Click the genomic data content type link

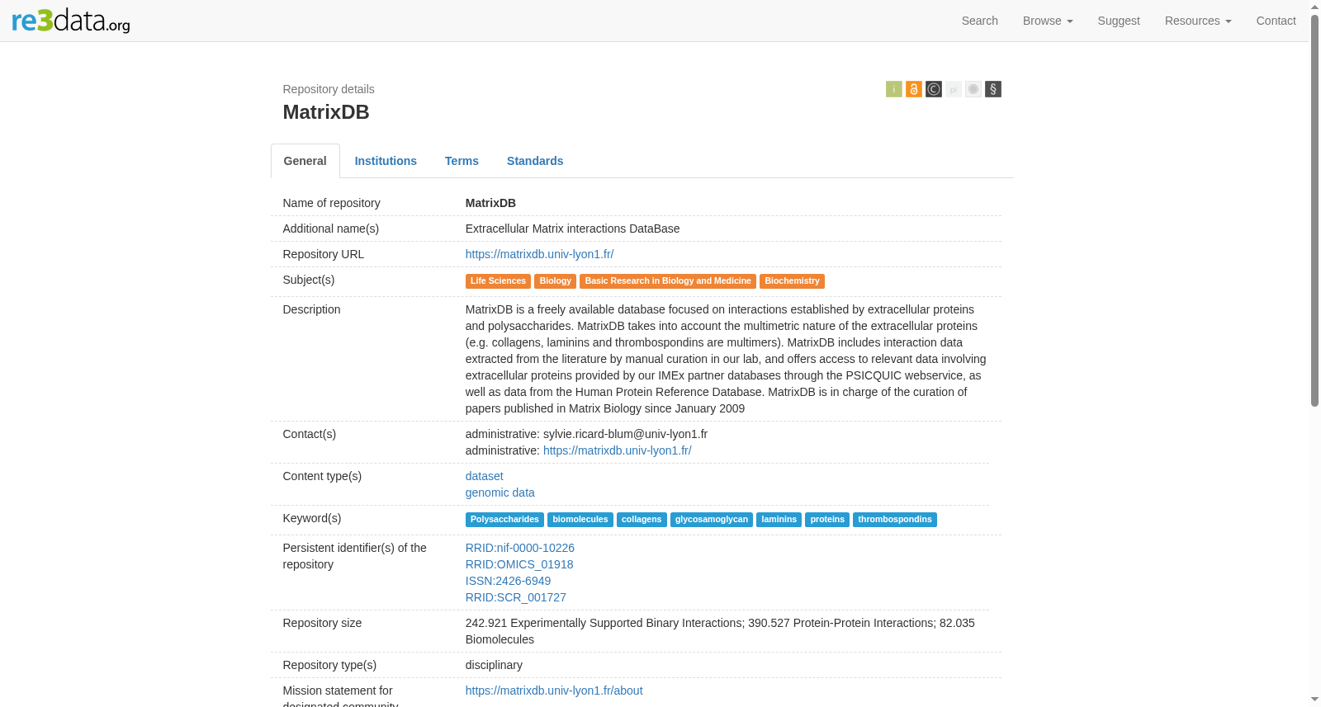[x=500, y=493]
